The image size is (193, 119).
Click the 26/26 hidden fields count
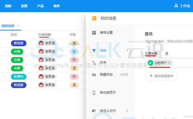124,75
